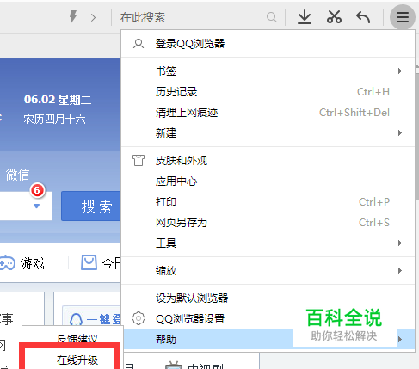This screenshot has height=369, width=419.
Task: Expand the 工具 submenu arrow
Action: click(x=400, y=243)
